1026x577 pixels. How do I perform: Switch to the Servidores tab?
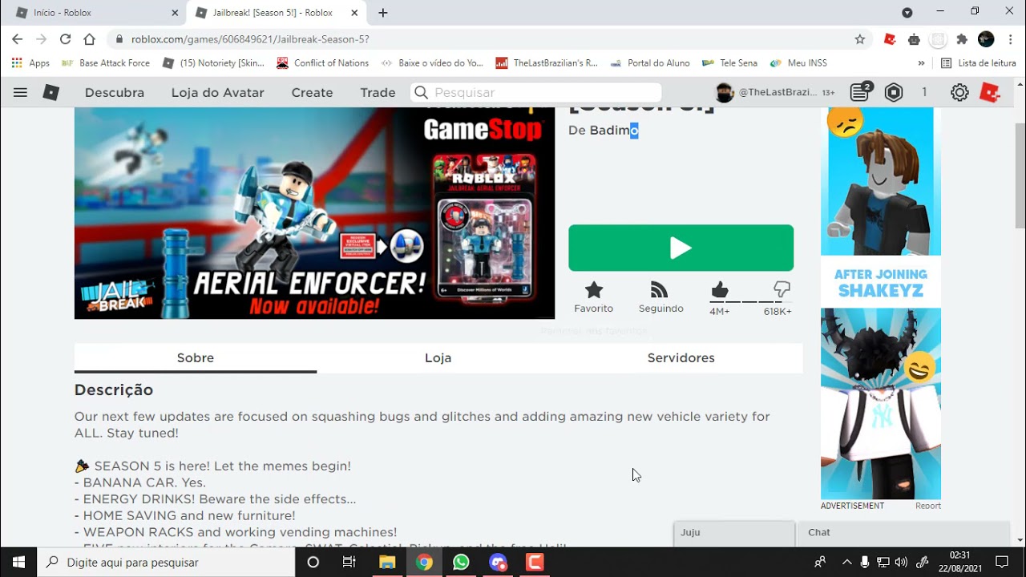(681, 358)
